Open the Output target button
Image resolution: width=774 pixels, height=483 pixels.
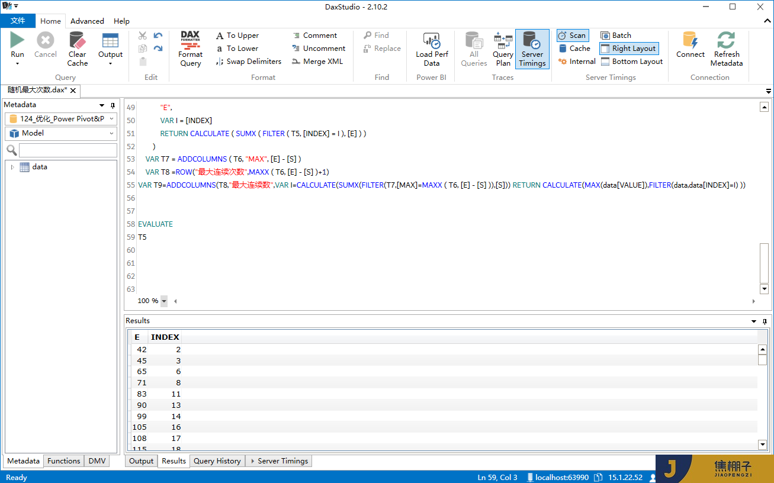110,49
